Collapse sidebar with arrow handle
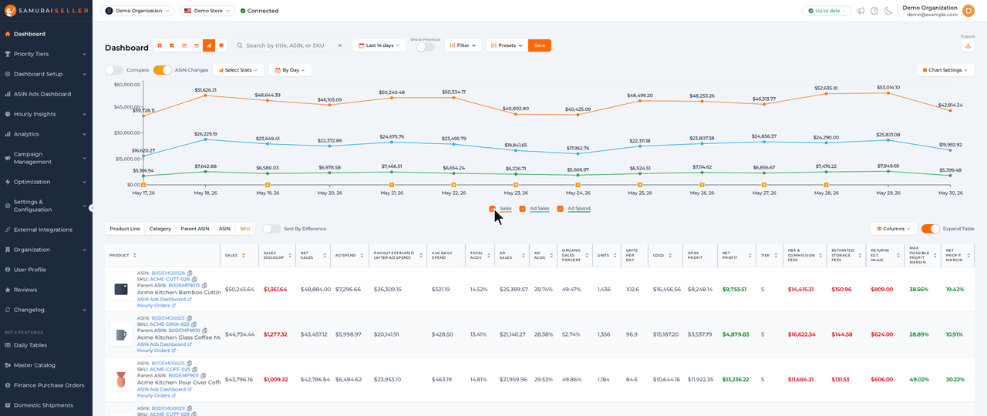 pos(92,208)
